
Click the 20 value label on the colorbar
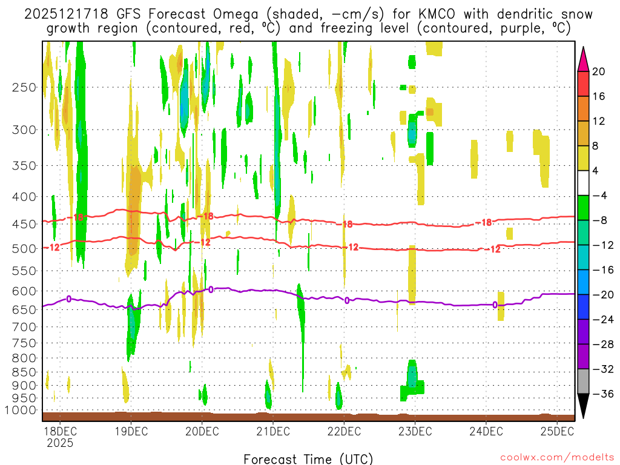click(x=599, y=71)
